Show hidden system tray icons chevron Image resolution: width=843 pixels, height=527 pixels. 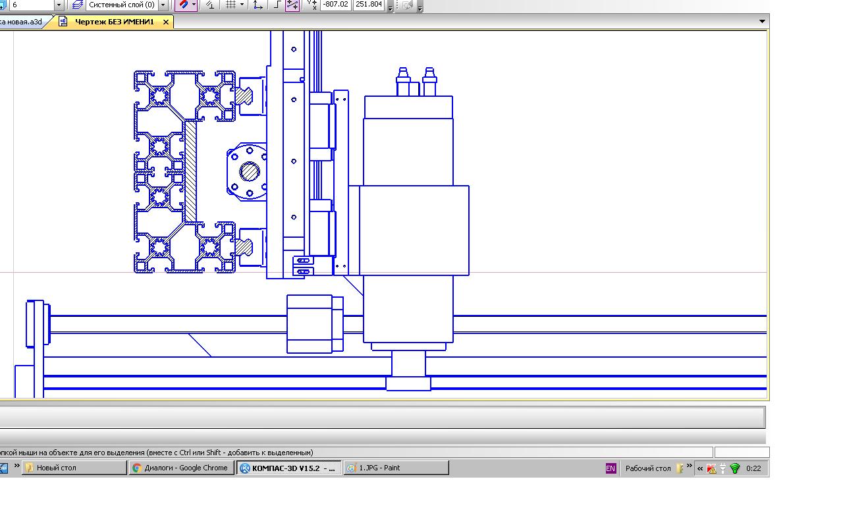[700, 468]
